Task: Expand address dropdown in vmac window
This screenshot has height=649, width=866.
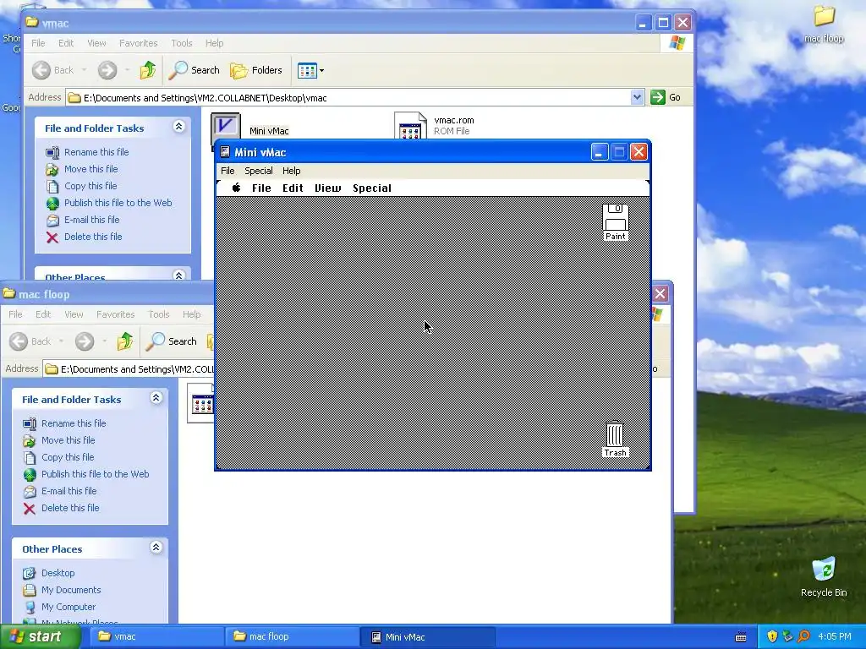Action: tap(637, 98)
